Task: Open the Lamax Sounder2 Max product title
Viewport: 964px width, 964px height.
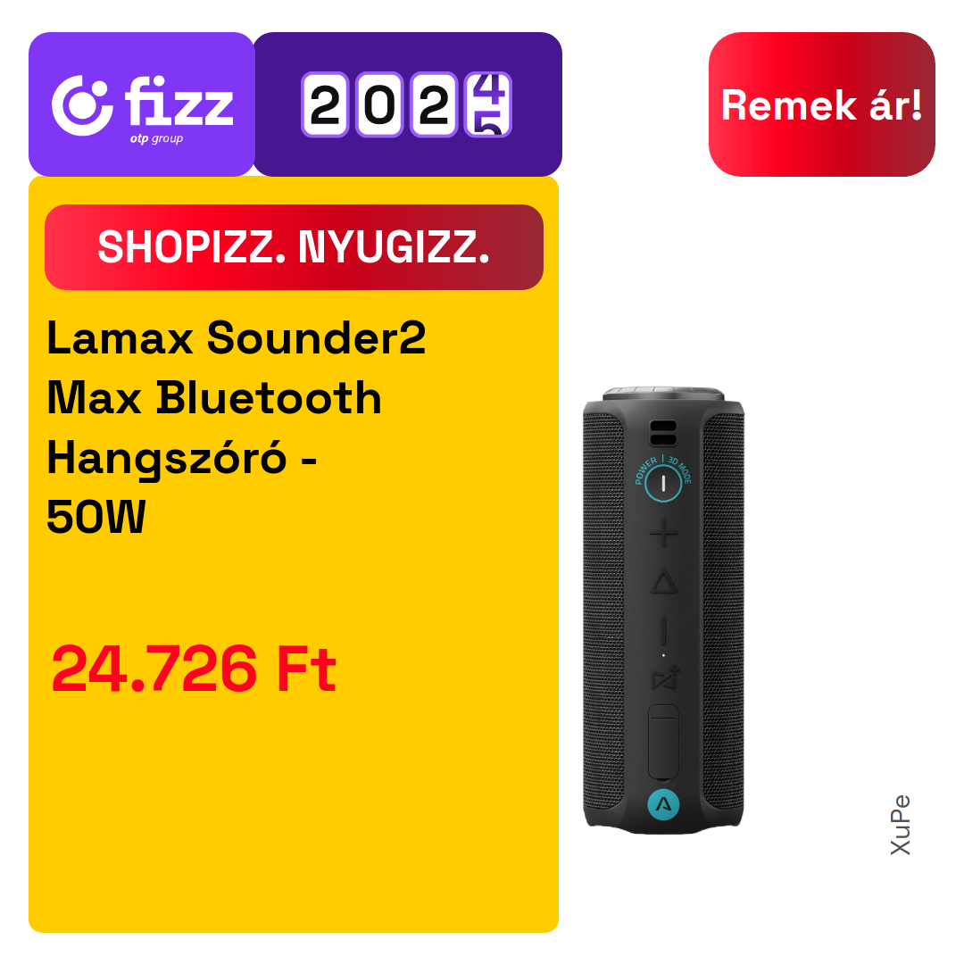Action: point(236,427)
